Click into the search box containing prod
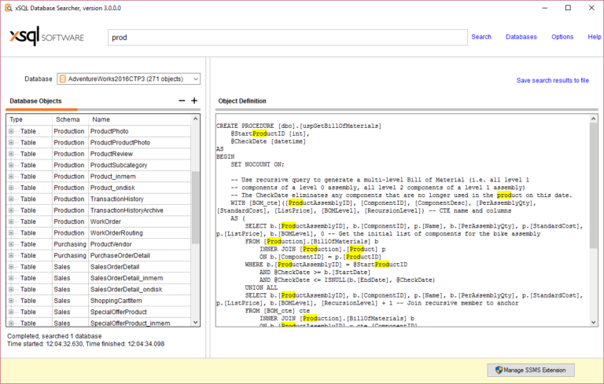Viewport: 604px width, 384px height. coord(287,38)
